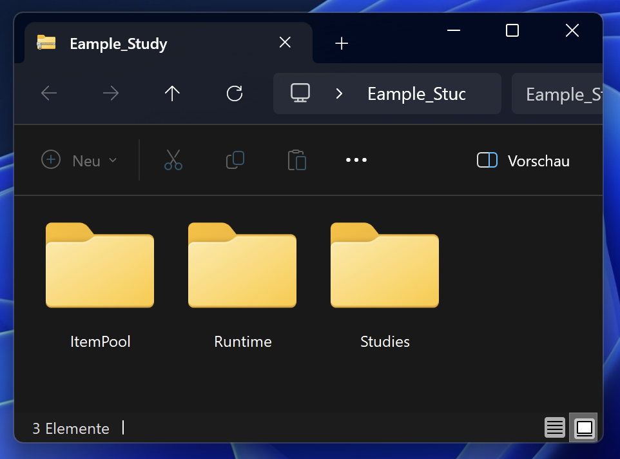Navigate up one folder level
The height and width of the screenshot is (459, 620).
tap(172, 93)
